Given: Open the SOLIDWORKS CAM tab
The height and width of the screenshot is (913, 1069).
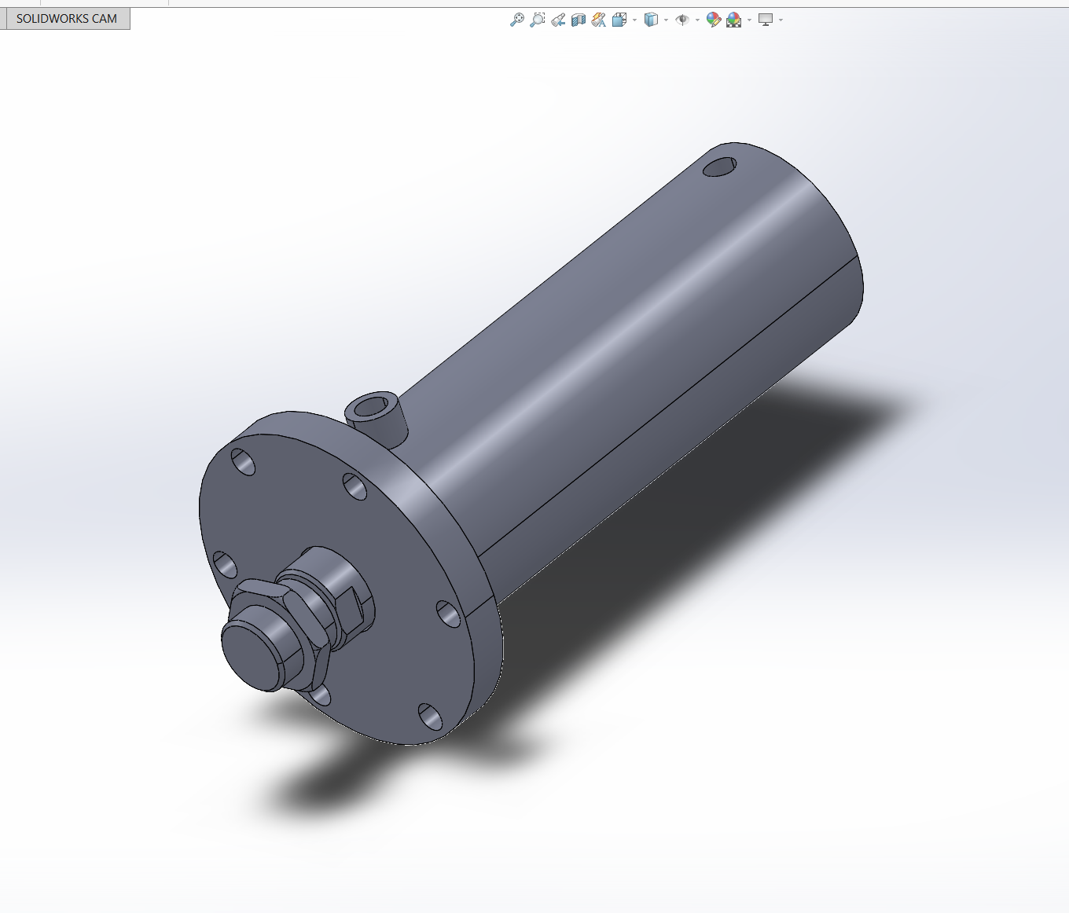Looking at the screenshot, I should pos(66,19).
